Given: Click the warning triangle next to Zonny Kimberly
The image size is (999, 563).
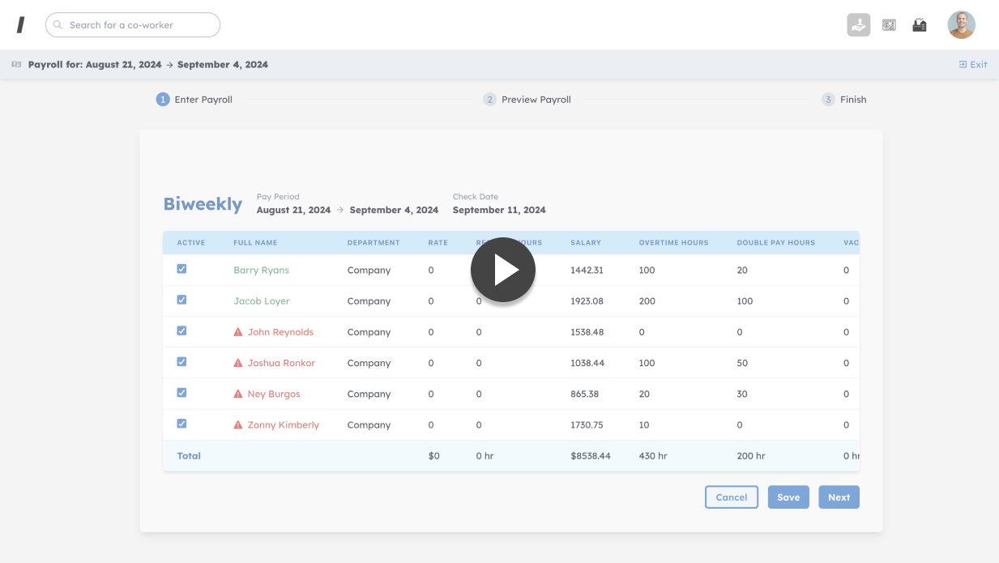Looking at the screenshot, I should 238,424.
